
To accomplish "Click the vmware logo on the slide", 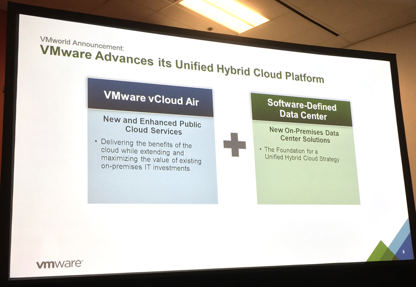I will click(59, 264).
